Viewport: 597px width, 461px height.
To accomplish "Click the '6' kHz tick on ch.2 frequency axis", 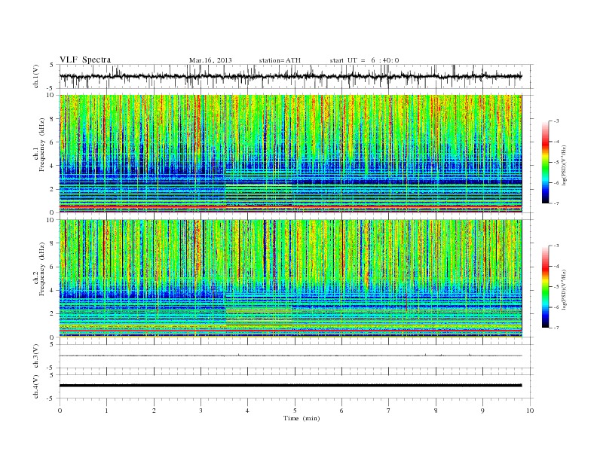I will pos(53,267).
